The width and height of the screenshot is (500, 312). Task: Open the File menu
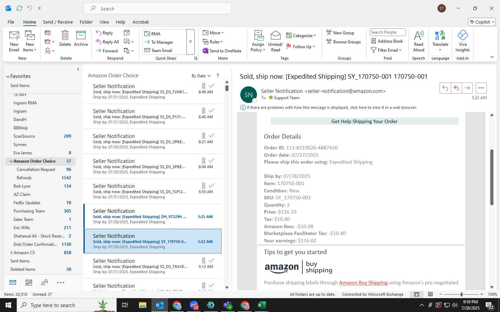[11, 22]
